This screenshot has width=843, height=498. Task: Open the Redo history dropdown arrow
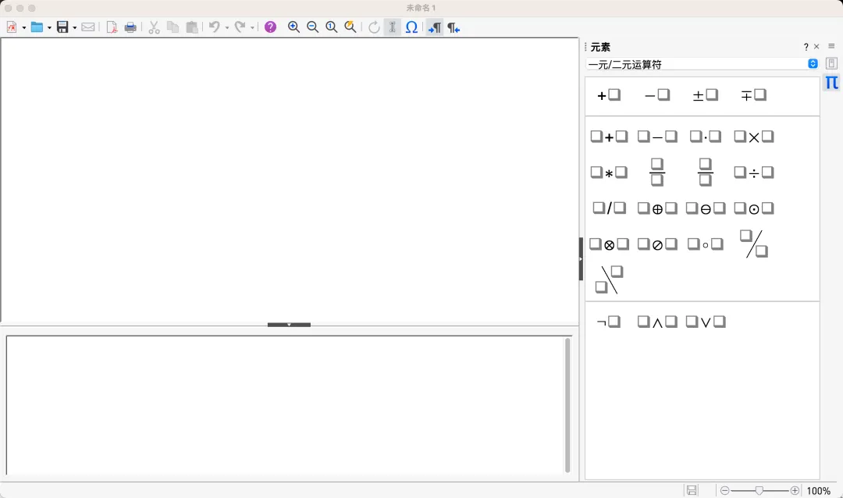click(x=252, y=27)
